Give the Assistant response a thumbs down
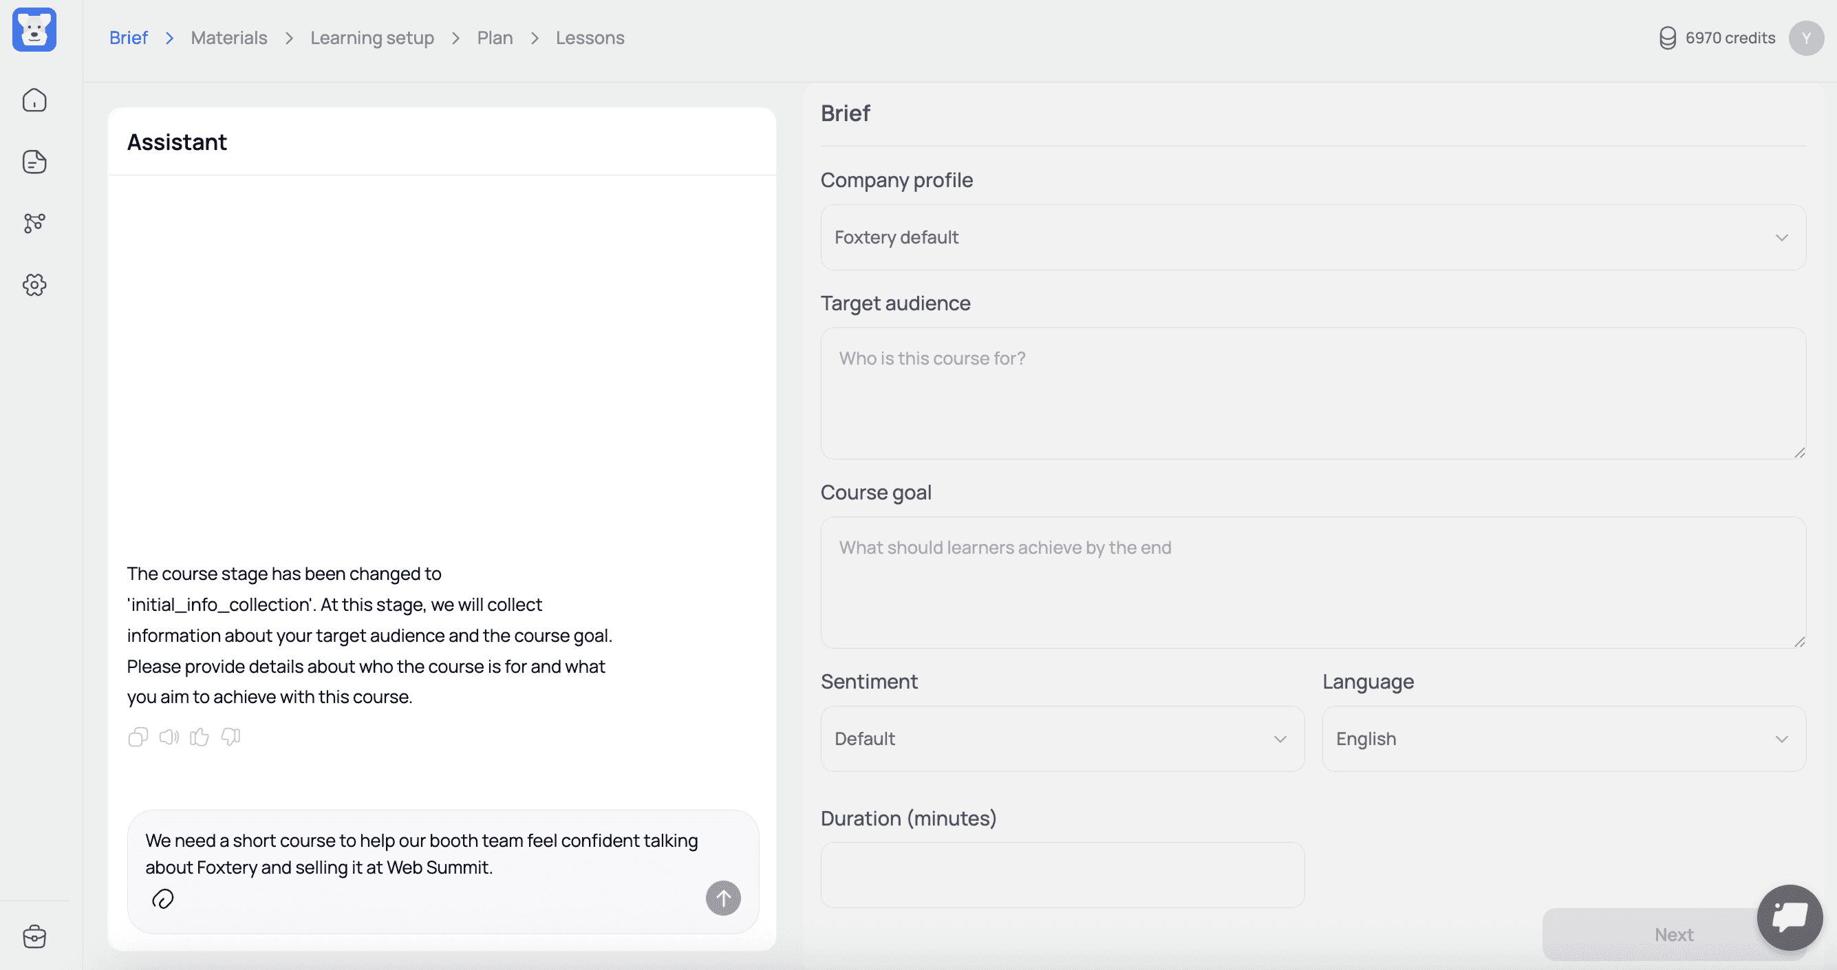The width and height of the screenshot is (1837, 970). (230, 737)
